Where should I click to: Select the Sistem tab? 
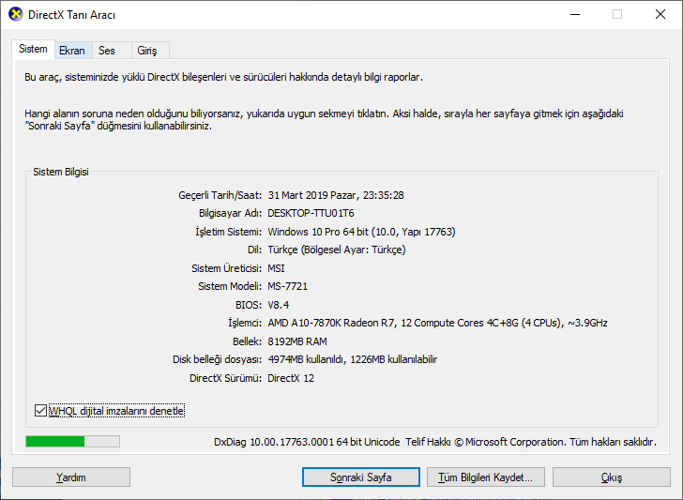pyautogui.click(x=33, y=49)
